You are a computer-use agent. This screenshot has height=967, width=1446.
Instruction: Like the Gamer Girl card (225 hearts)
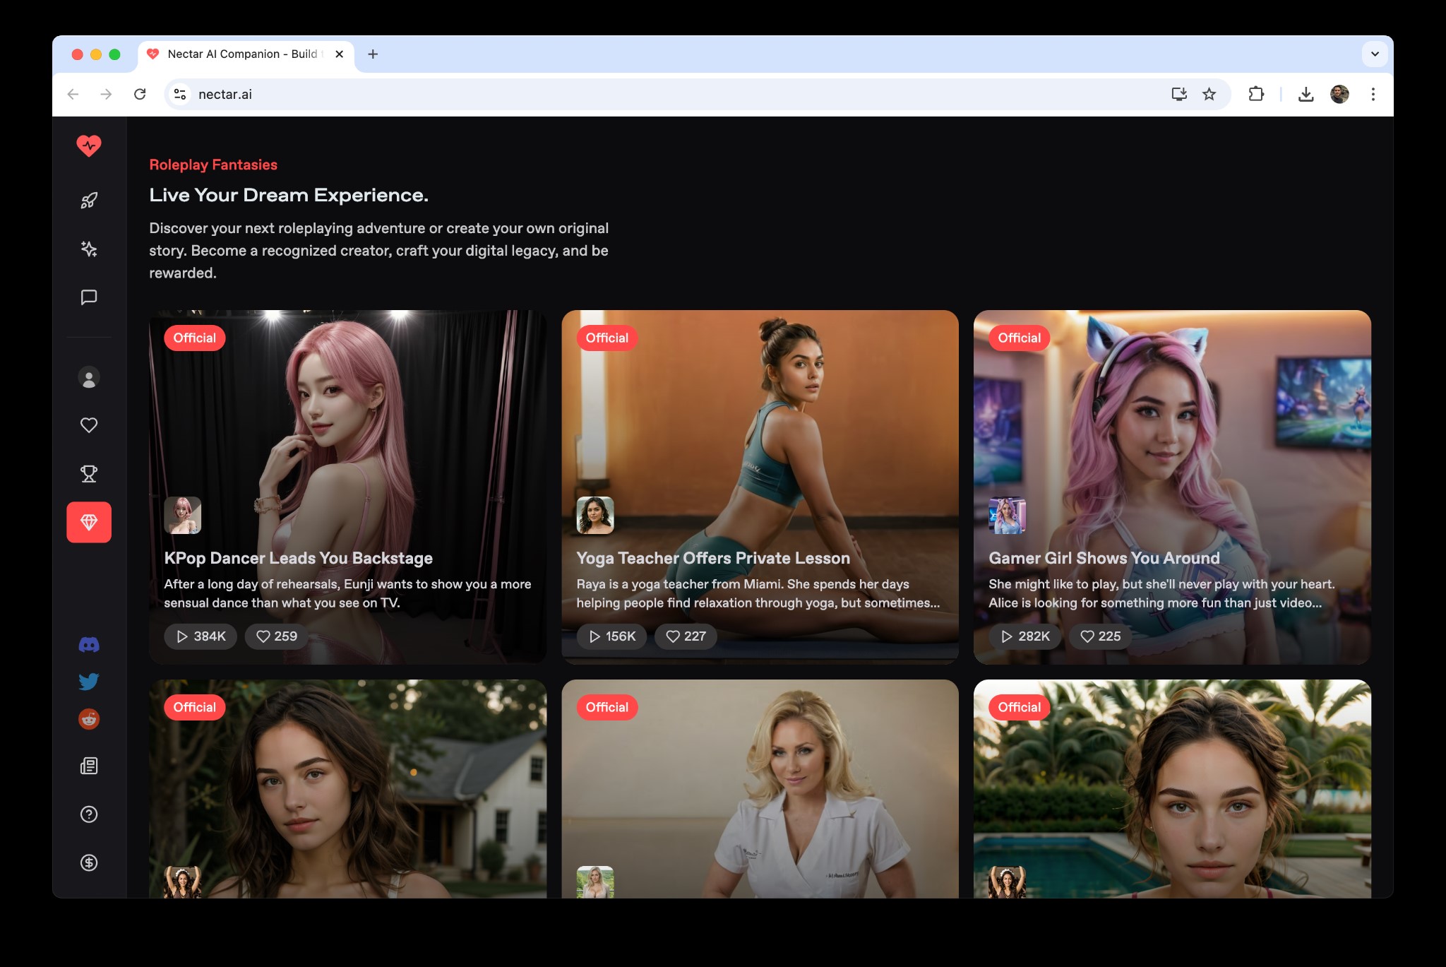pos(1100,636)
